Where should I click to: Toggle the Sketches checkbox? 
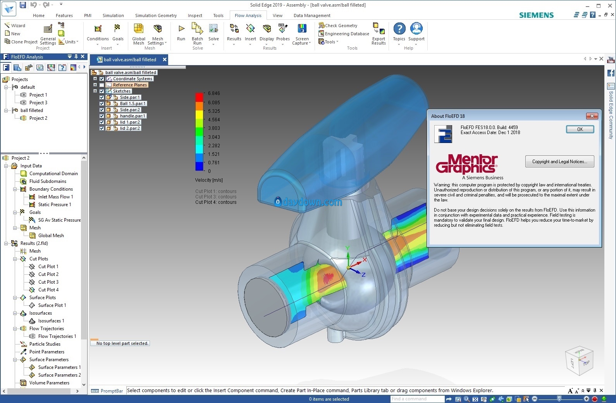point(102,91)
